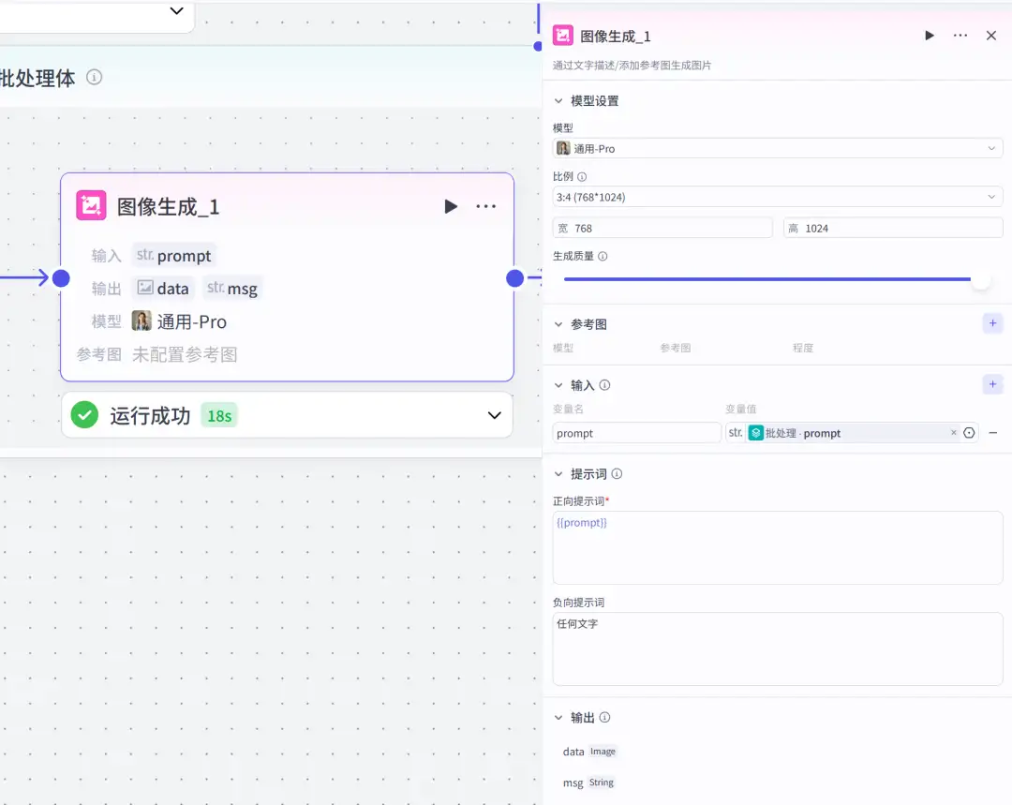
Task: Open variable picker target icon
Action: tap(969, 433)
